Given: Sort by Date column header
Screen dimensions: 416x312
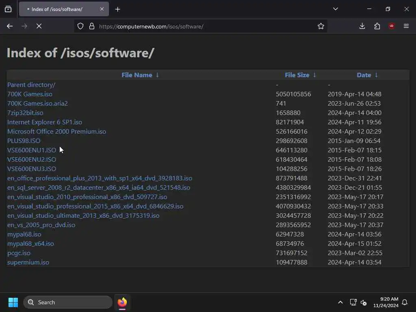Looking at the screenshot, I should point(364,75).
